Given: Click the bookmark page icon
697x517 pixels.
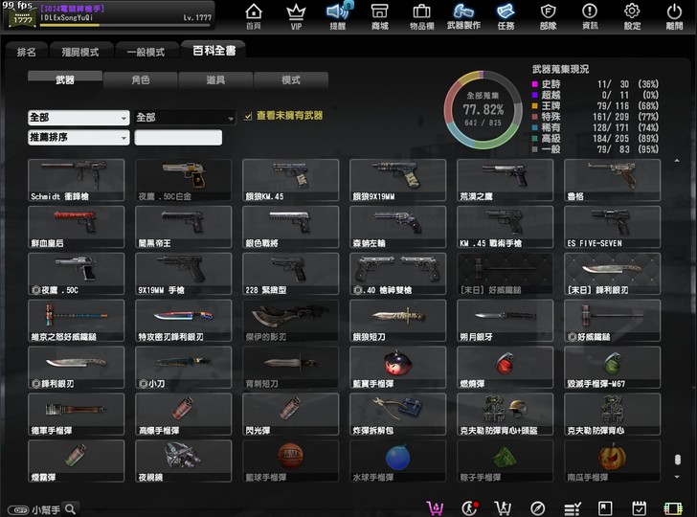Looking at the screenshot, I should (605, 508).
